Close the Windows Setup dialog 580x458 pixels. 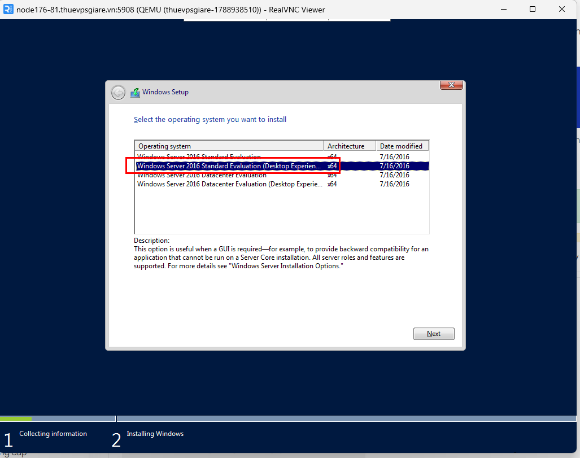coord(451,85)
